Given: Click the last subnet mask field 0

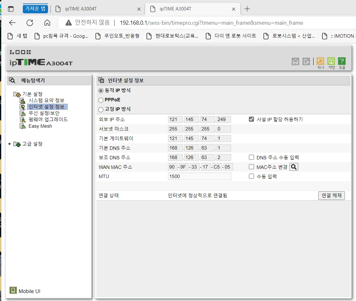Looking at the screenshot, I should click(223, 129).
